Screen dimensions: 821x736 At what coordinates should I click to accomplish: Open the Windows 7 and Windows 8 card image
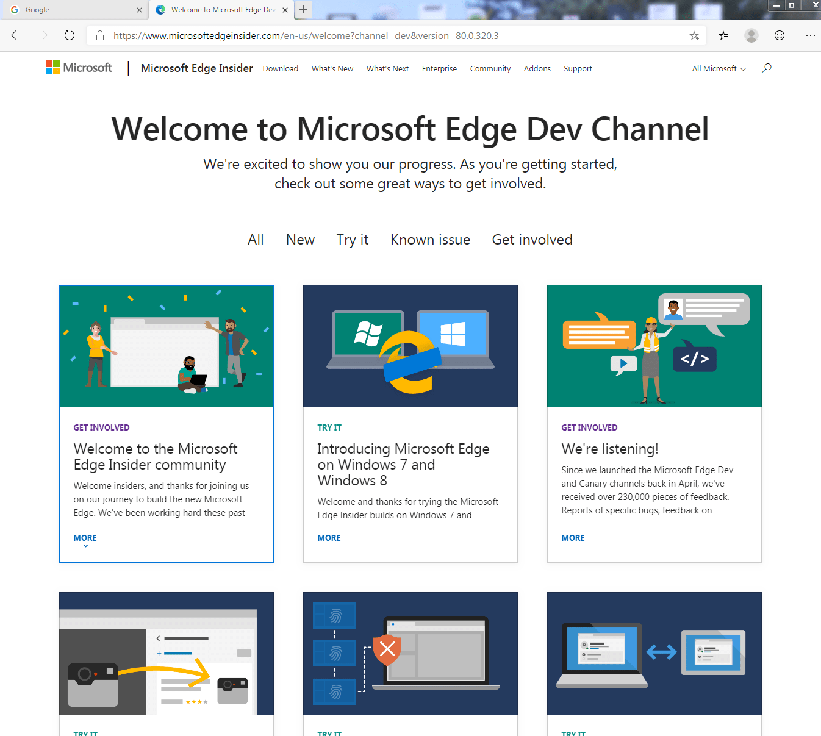411,346
